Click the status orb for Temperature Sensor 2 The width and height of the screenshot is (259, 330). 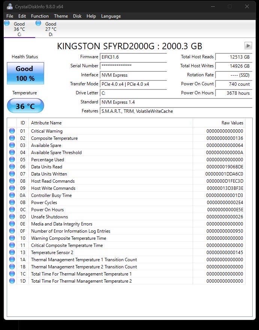click(x=12, y=253)
